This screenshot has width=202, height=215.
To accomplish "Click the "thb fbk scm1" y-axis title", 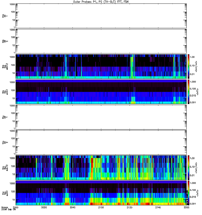I will [5, 92].
